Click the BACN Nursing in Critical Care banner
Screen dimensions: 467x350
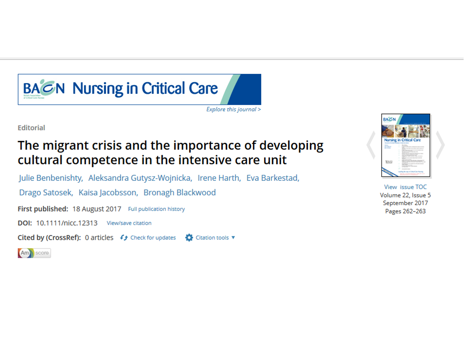click(x=140, y=89)
